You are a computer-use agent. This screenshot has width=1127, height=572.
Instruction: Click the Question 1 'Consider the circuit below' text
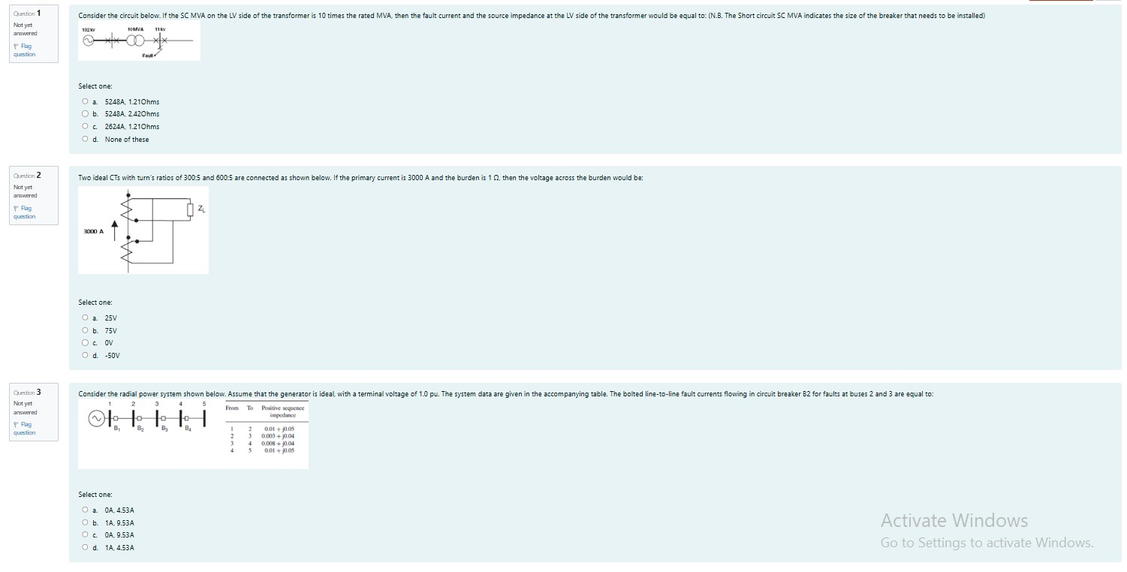pos(532,16)
